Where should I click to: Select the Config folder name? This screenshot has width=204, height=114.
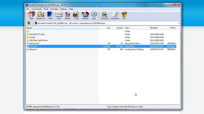pyautogui.click(x=32, y=37)
